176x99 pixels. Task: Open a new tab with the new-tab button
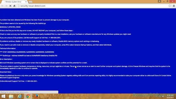[x=31, y=2]
